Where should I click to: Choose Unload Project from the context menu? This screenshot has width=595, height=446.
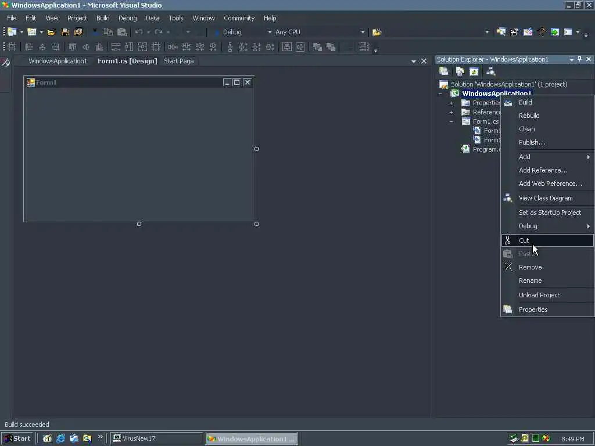tap(547, 295)
